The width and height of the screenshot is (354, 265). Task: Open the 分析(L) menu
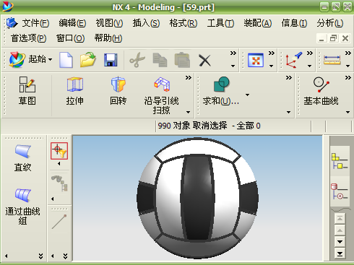click(x=330, y=23)
